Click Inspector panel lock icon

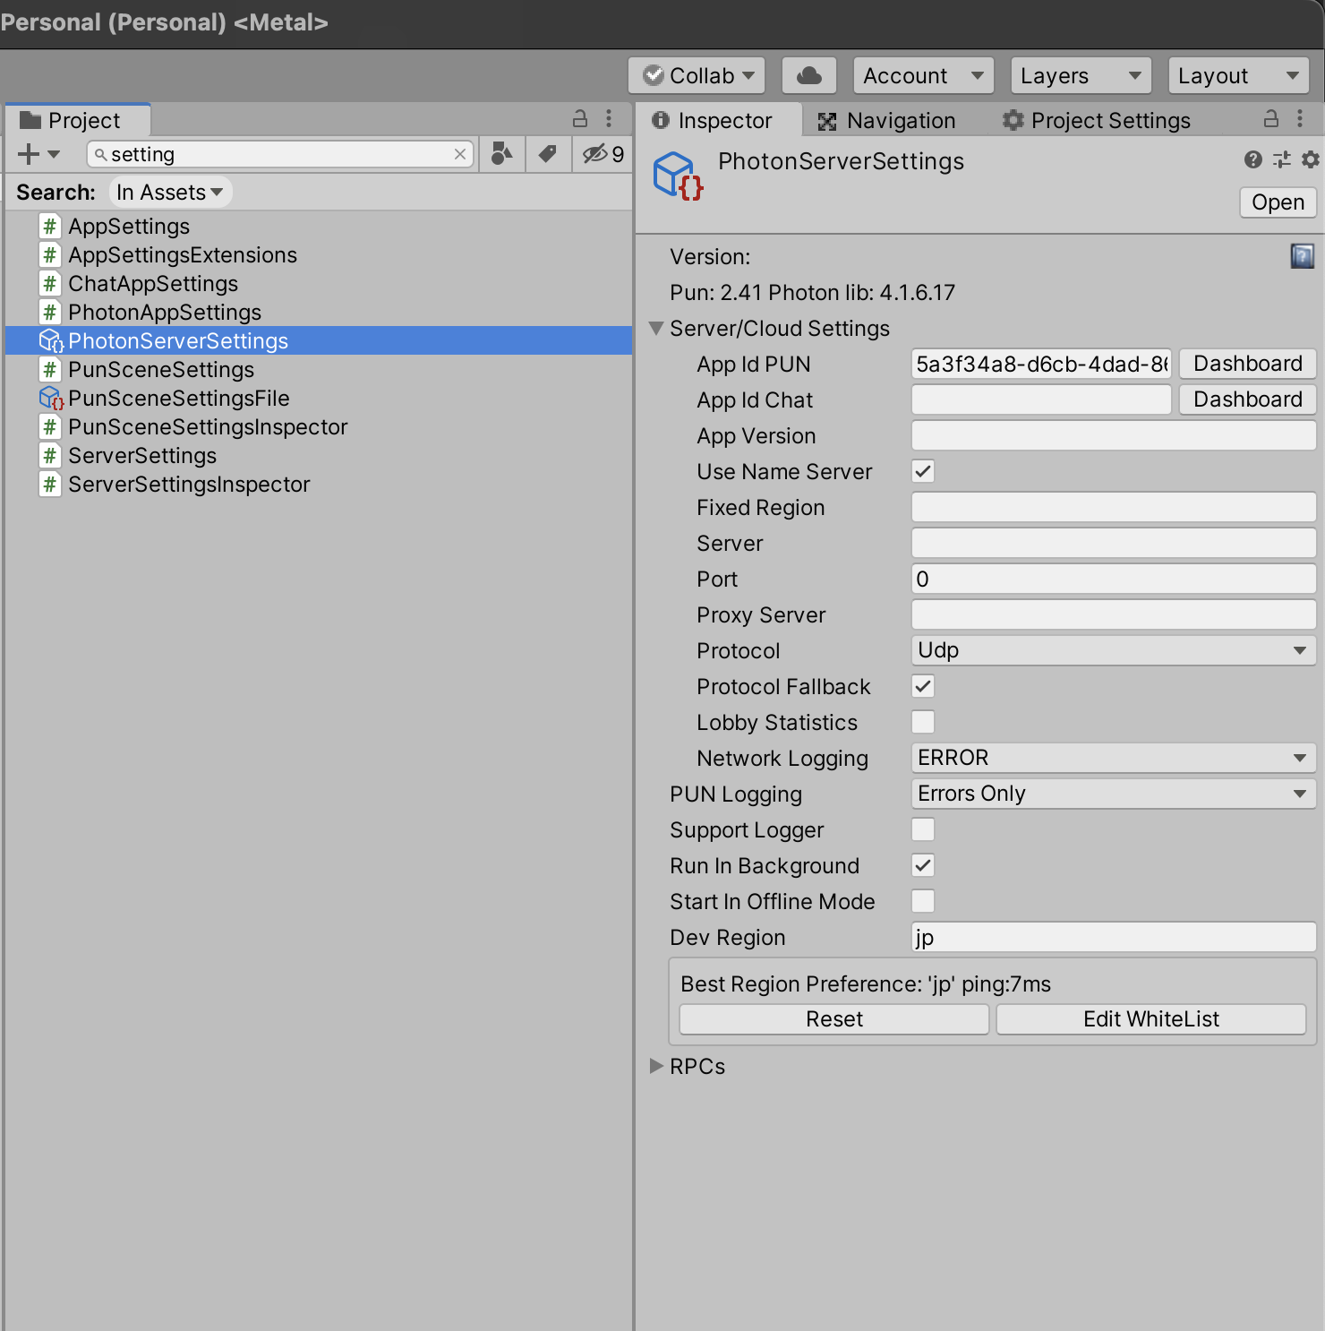(x=1271, y=118)
